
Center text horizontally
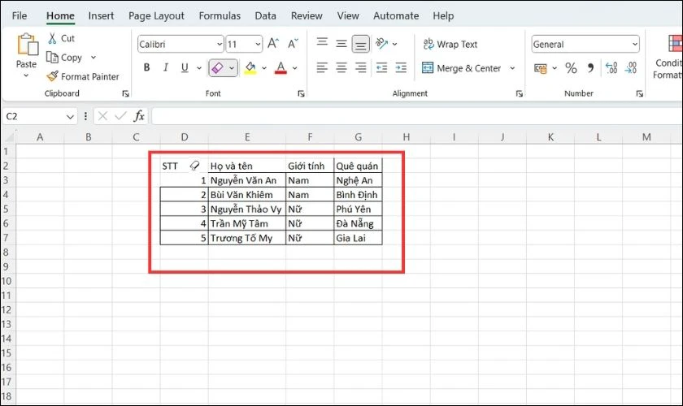tap(341, 68)
